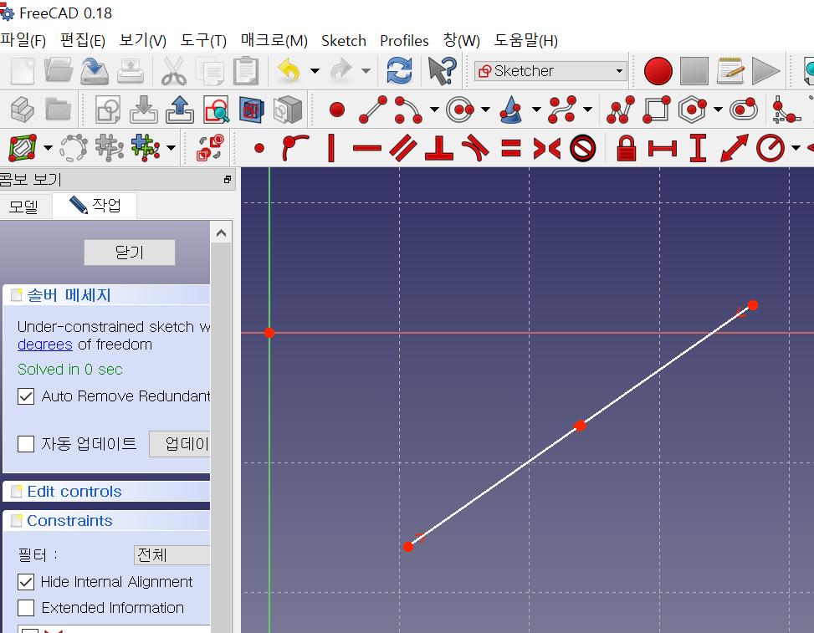Switch to the 모델 tab

tap(24, 207)
